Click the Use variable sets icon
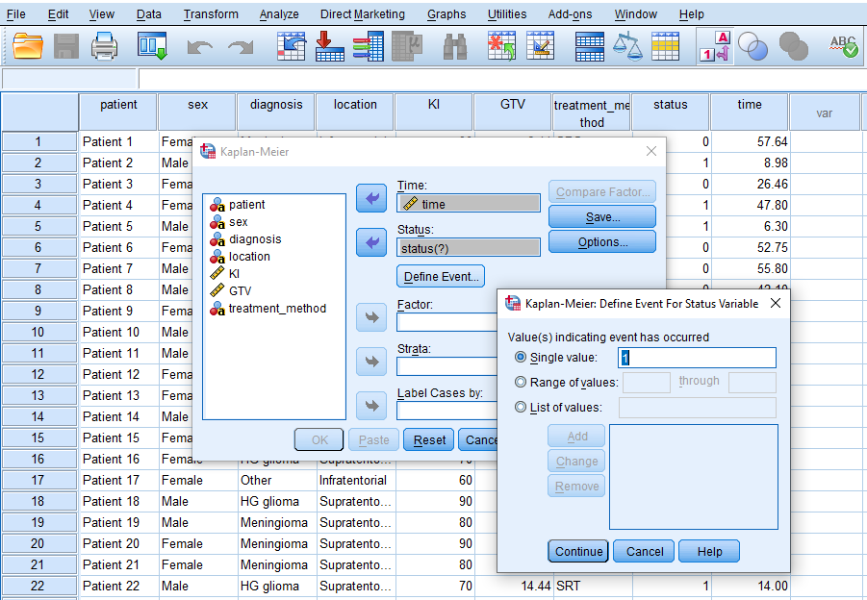Viewport: 867px width, 600px height. click(x=752, y=46)
